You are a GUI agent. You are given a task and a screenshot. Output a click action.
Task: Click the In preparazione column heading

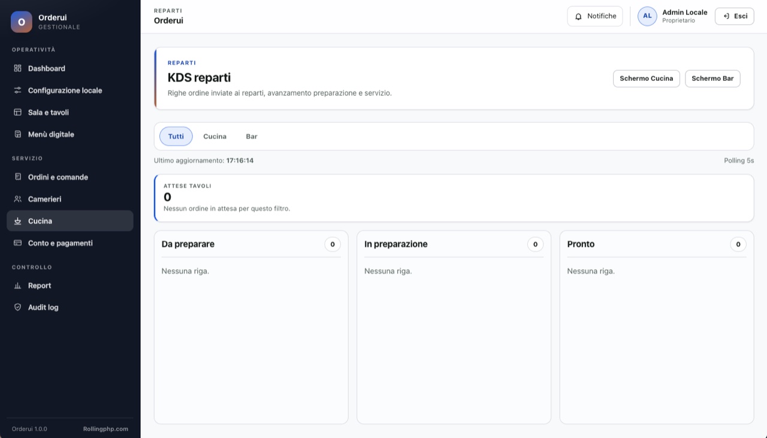click(x=396, y=244)
